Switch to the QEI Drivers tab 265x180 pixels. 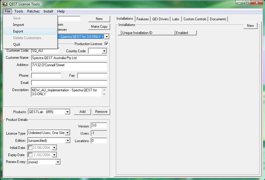160,19
